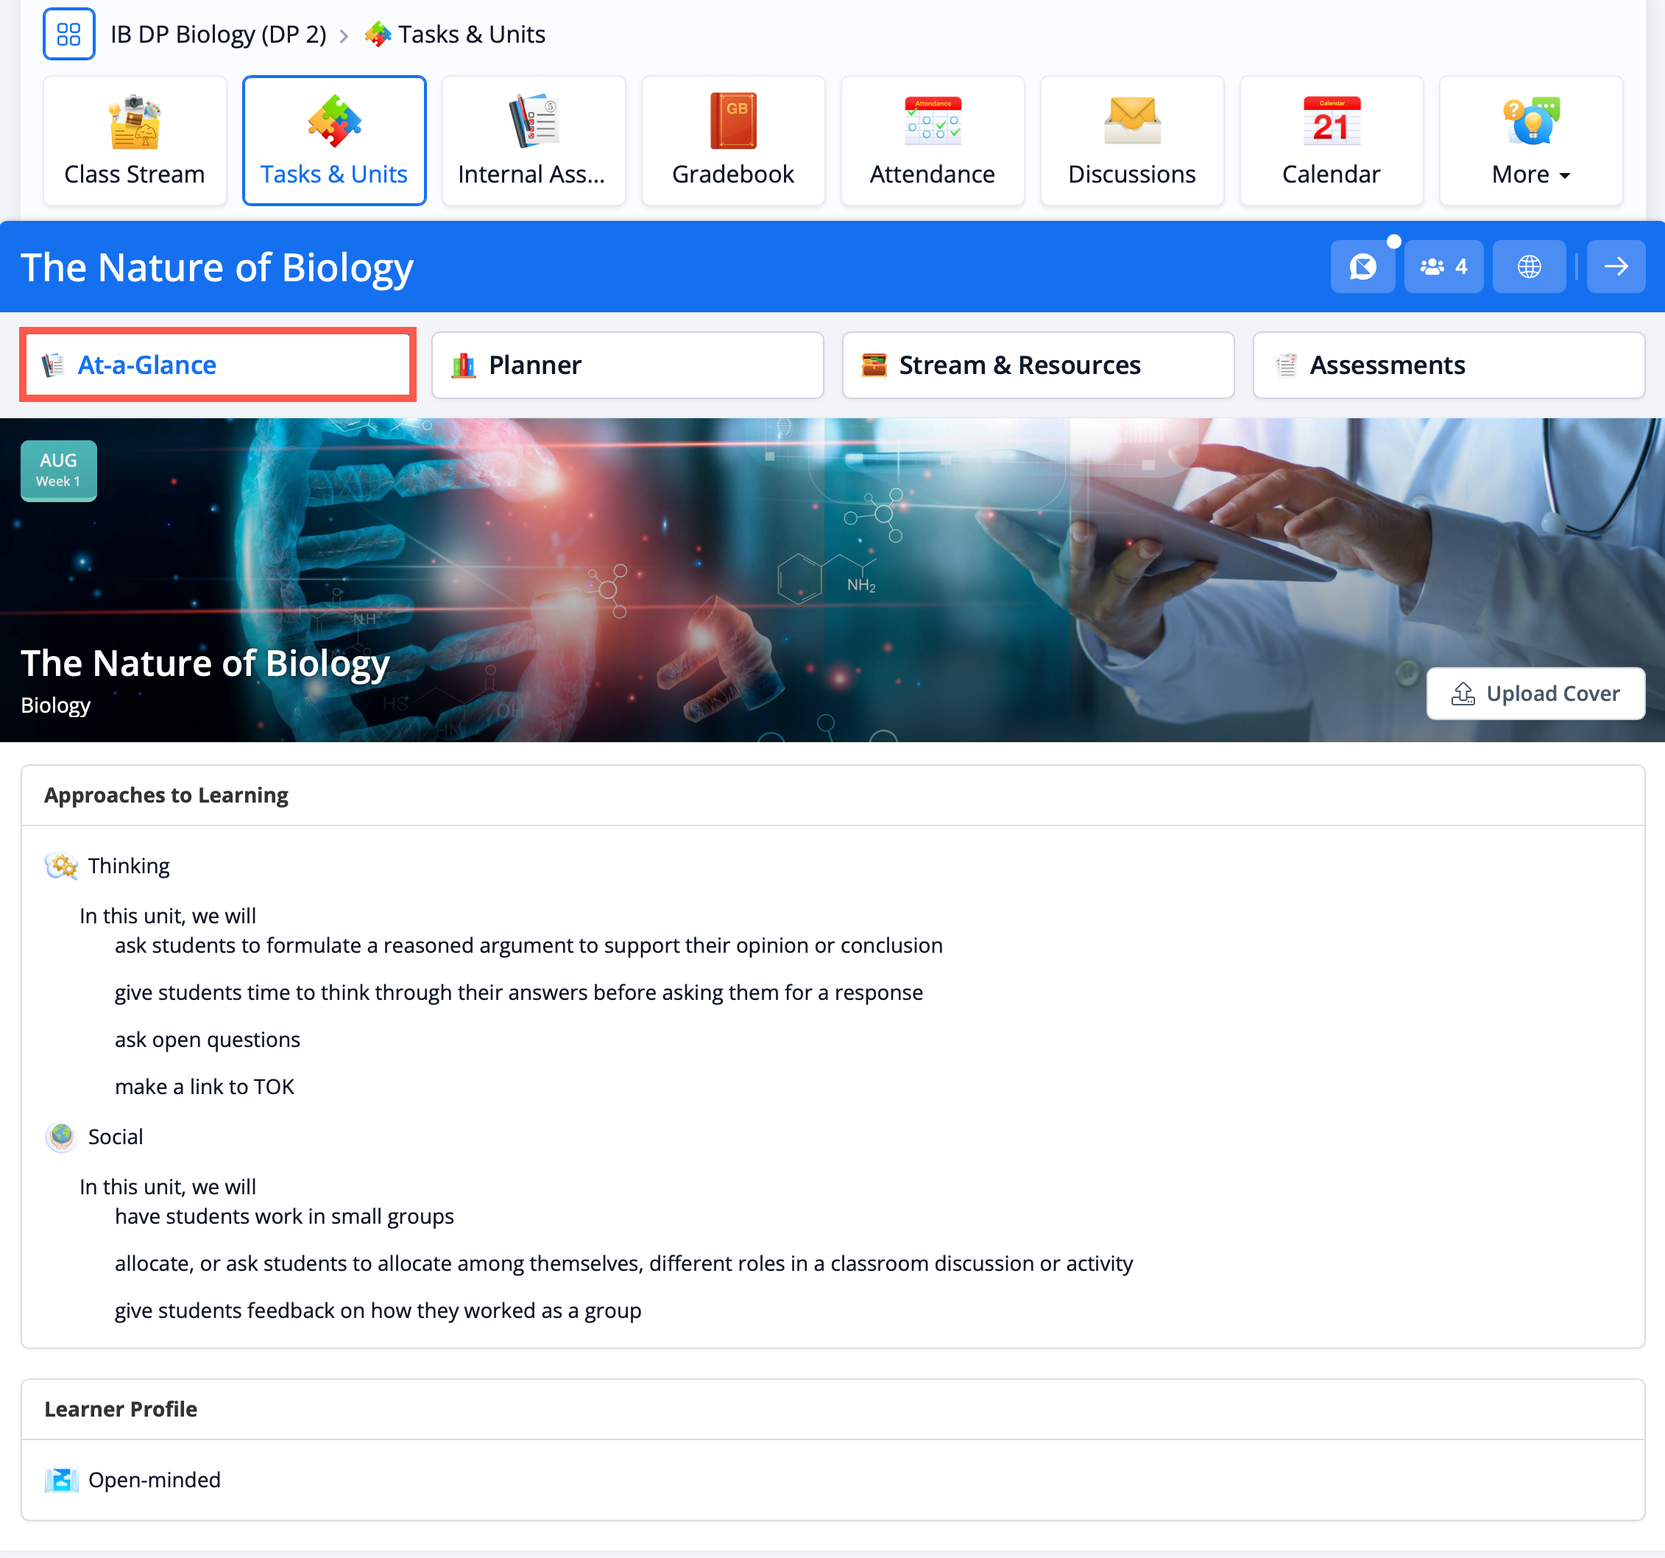
Task: Click the Upload Cover button
Action: pyautogui.click(x=1535, y=694)
